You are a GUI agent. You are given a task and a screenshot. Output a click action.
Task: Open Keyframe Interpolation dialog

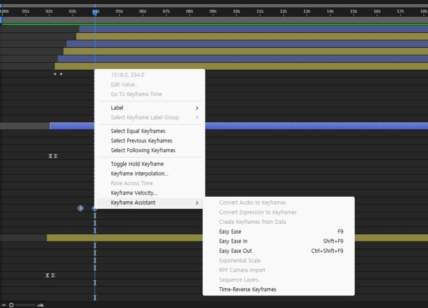[x=139, y=174]
